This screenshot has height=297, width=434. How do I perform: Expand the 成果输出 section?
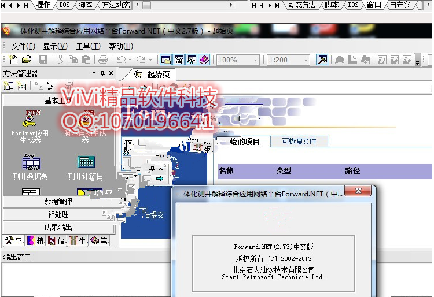59,228
